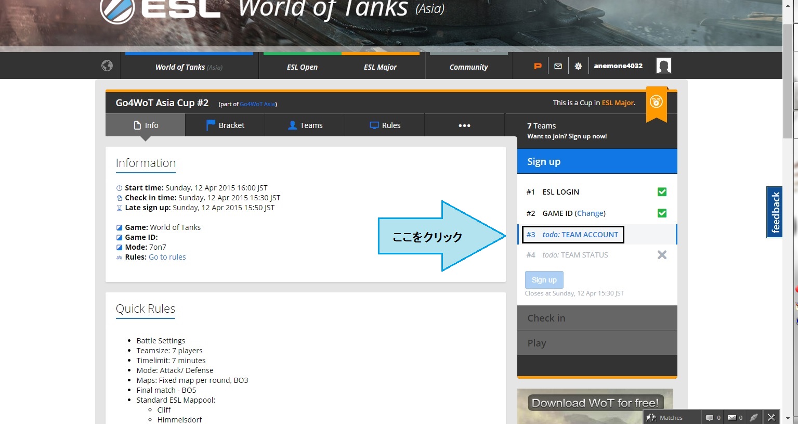Expand the Check in section

point(597,318)
